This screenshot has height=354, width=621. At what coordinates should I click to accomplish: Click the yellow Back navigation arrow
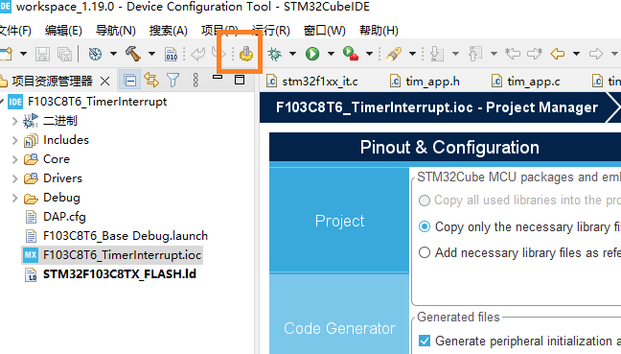[558, 54]
